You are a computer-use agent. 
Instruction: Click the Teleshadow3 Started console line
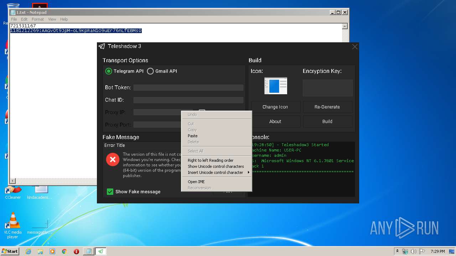pyautogui.click(x=290, y=145)
